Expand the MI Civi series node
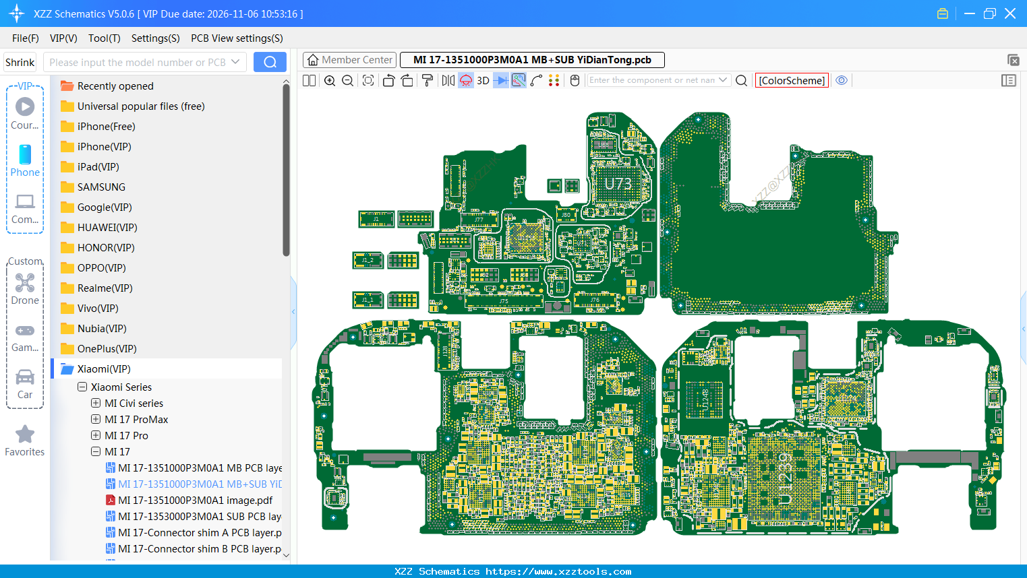The height and width of the screenshot is (578, 1027). click(95, 403)
